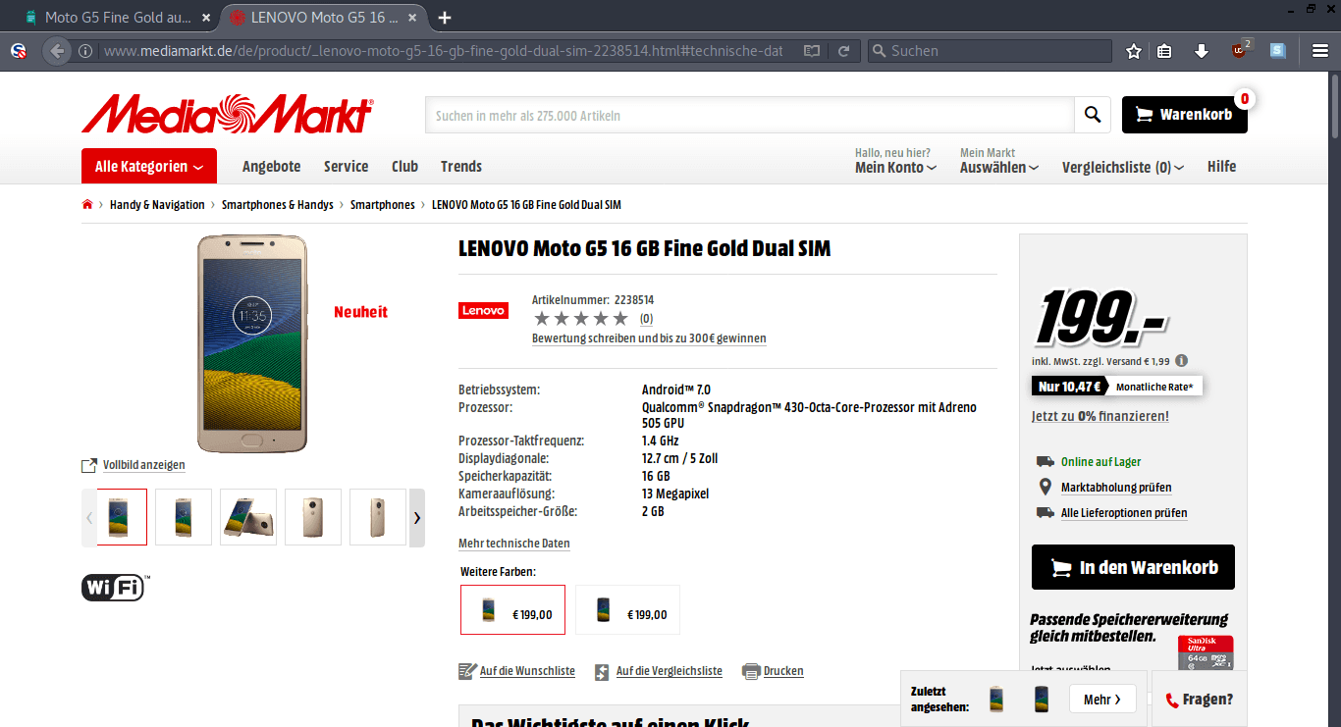The height and width of the screenshot is (727, 1341).
Task: Select the fourth thumbnail showing phone back
Action: click(x=313, y=517)
